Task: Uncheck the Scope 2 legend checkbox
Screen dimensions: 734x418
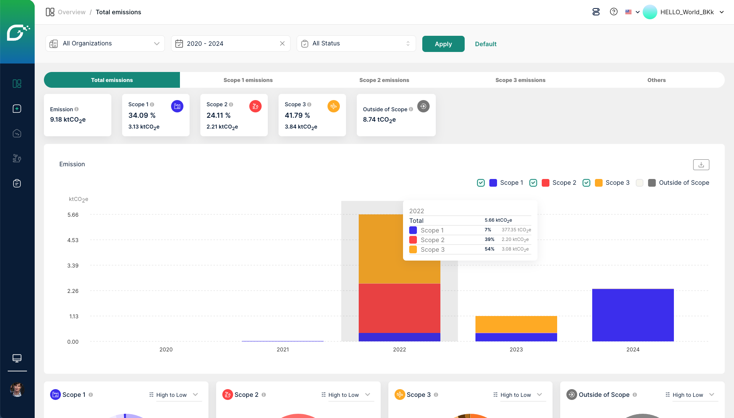Action: [x=533, y=183]
